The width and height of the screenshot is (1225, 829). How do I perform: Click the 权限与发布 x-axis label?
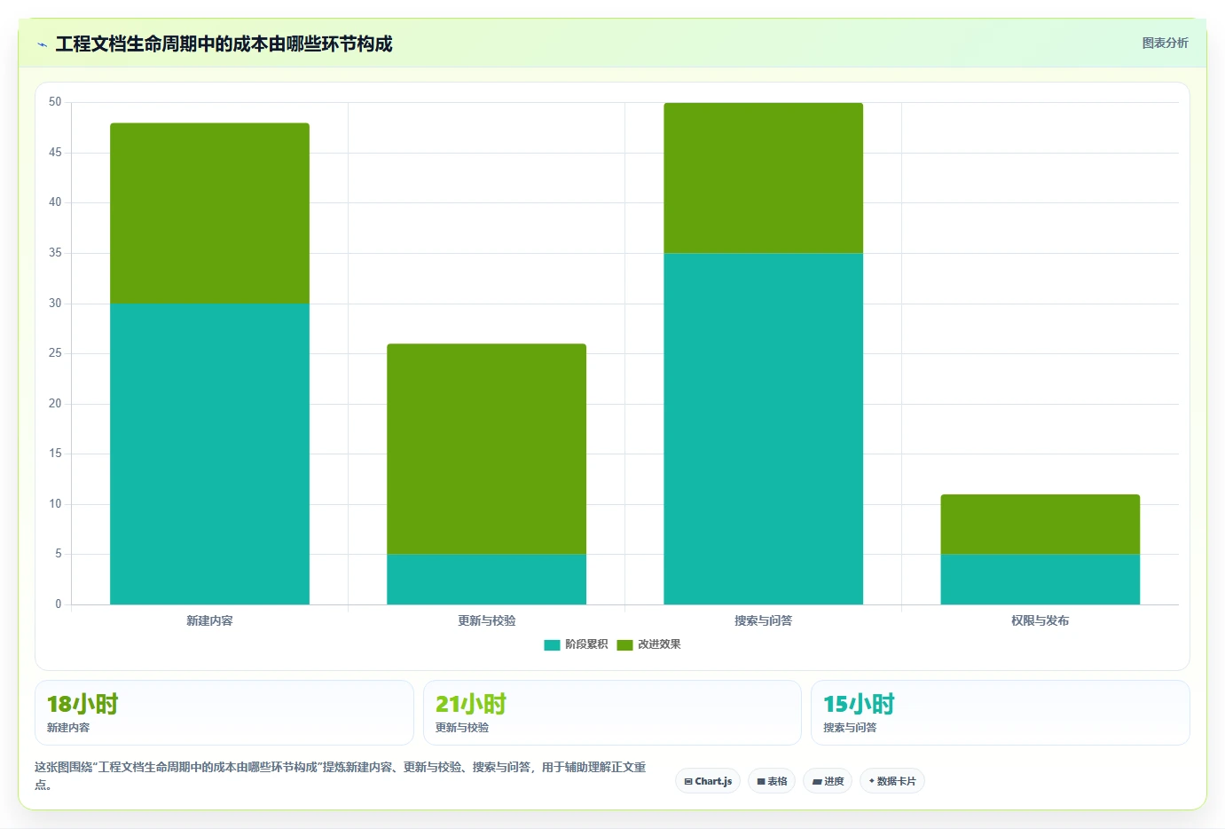click(1040, 620)
